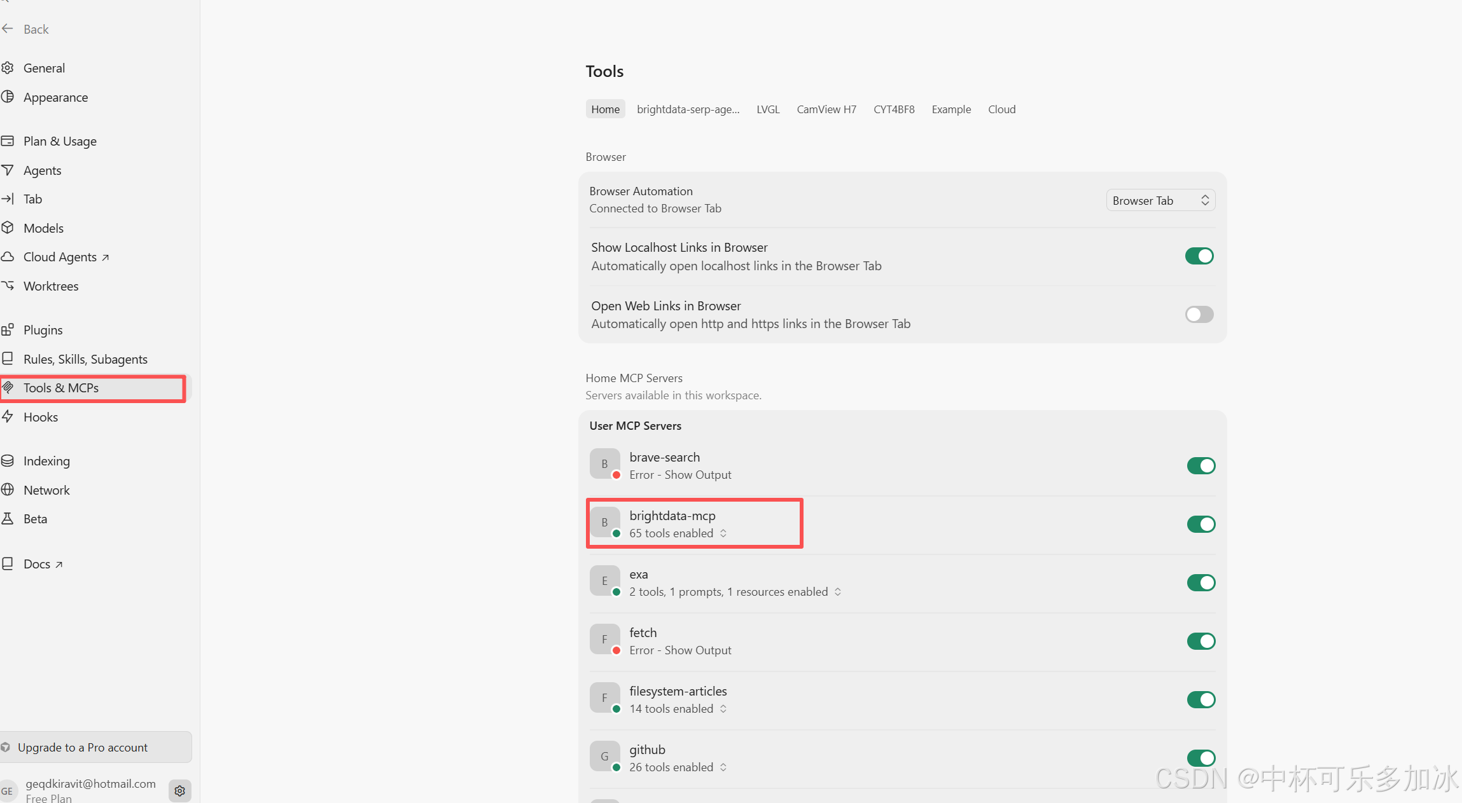
Task: Toggle the filesystem-articles server switch
Action: (1201, 699)
